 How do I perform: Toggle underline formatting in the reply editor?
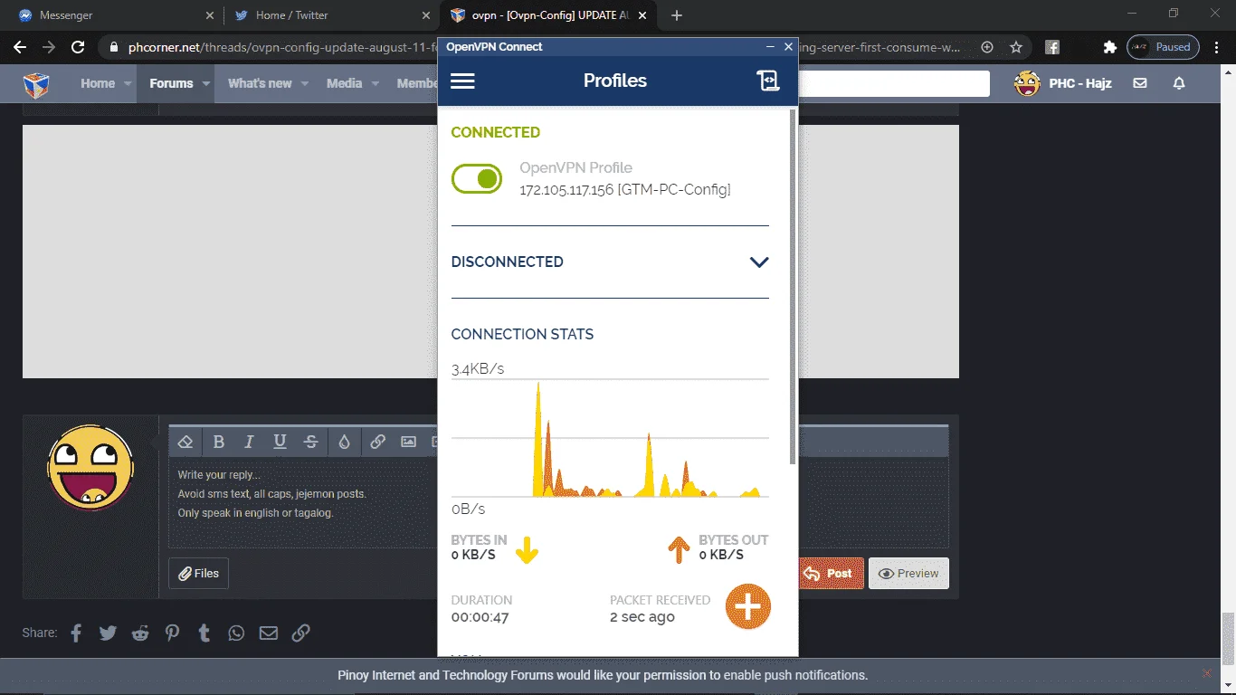coord(280,442)
